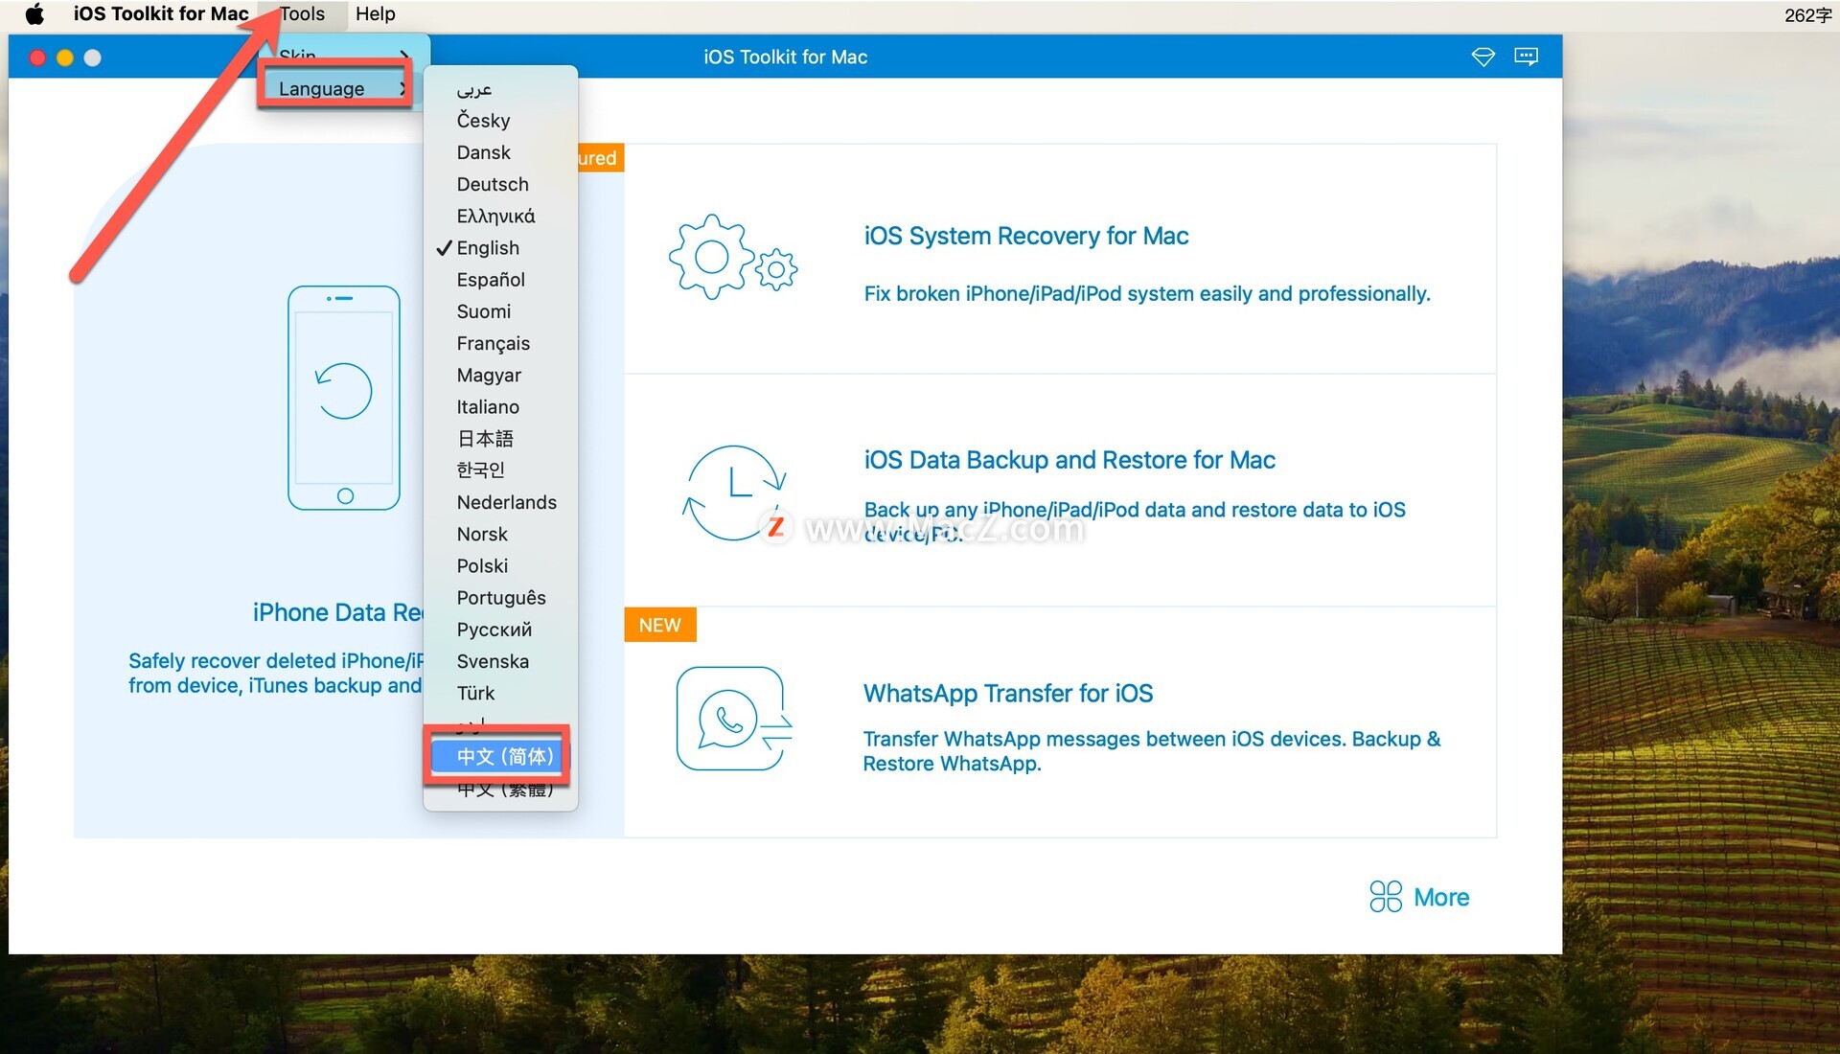Image resolution: width=1840 pixels, height=1054 pixels.
Task: Click the NEW badge on WhatsApp Transfer
Action: click(659, 625)
